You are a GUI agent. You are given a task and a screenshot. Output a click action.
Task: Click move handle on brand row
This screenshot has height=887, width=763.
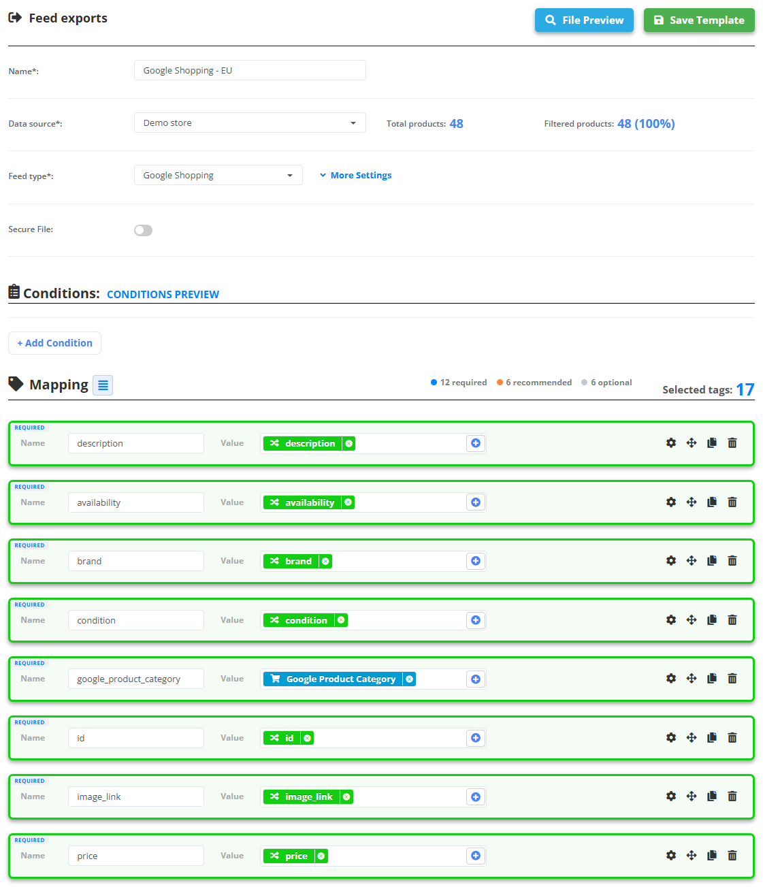(692, 561)
